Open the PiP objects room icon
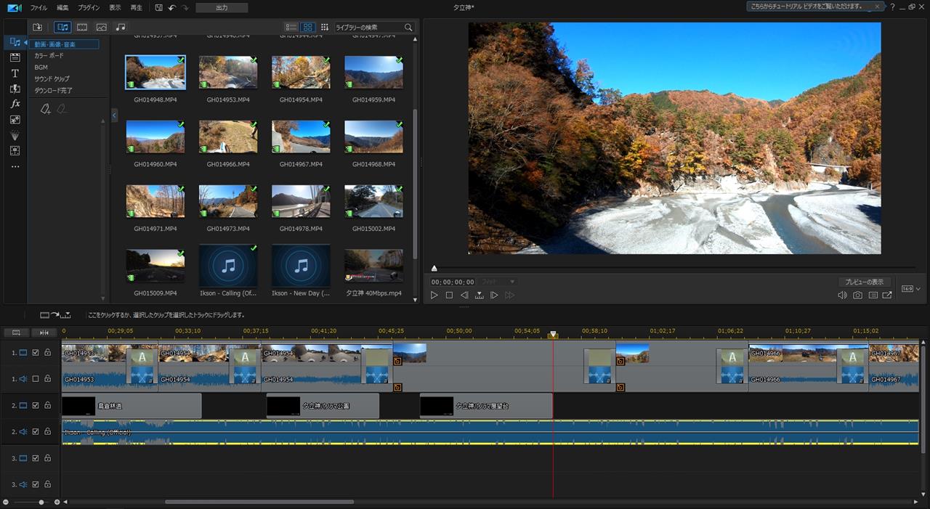This screenshot has height=509, width=930. coord(15,120)
